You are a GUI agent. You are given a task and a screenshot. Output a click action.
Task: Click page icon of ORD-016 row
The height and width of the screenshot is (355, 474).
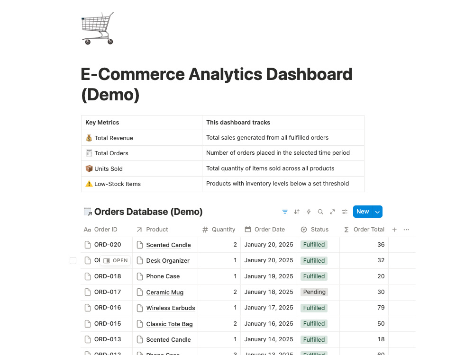pos(88,308)
